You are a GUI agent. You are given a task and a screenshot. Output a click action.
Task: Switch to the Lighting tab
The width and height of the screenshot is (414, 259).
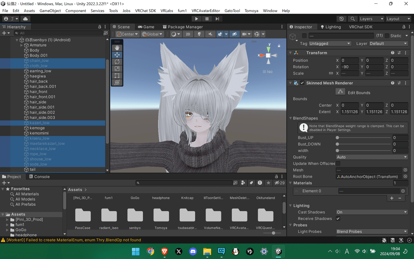(331, 27)
